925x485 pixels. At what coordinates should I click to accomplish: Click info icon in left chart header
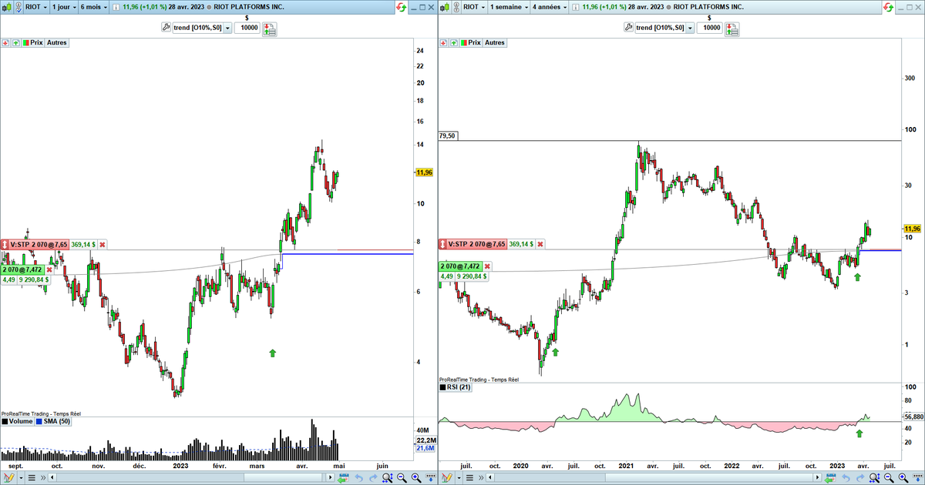(116, 7)
